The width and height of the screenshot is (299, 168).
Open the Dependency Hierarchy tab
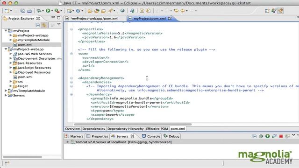126,129
